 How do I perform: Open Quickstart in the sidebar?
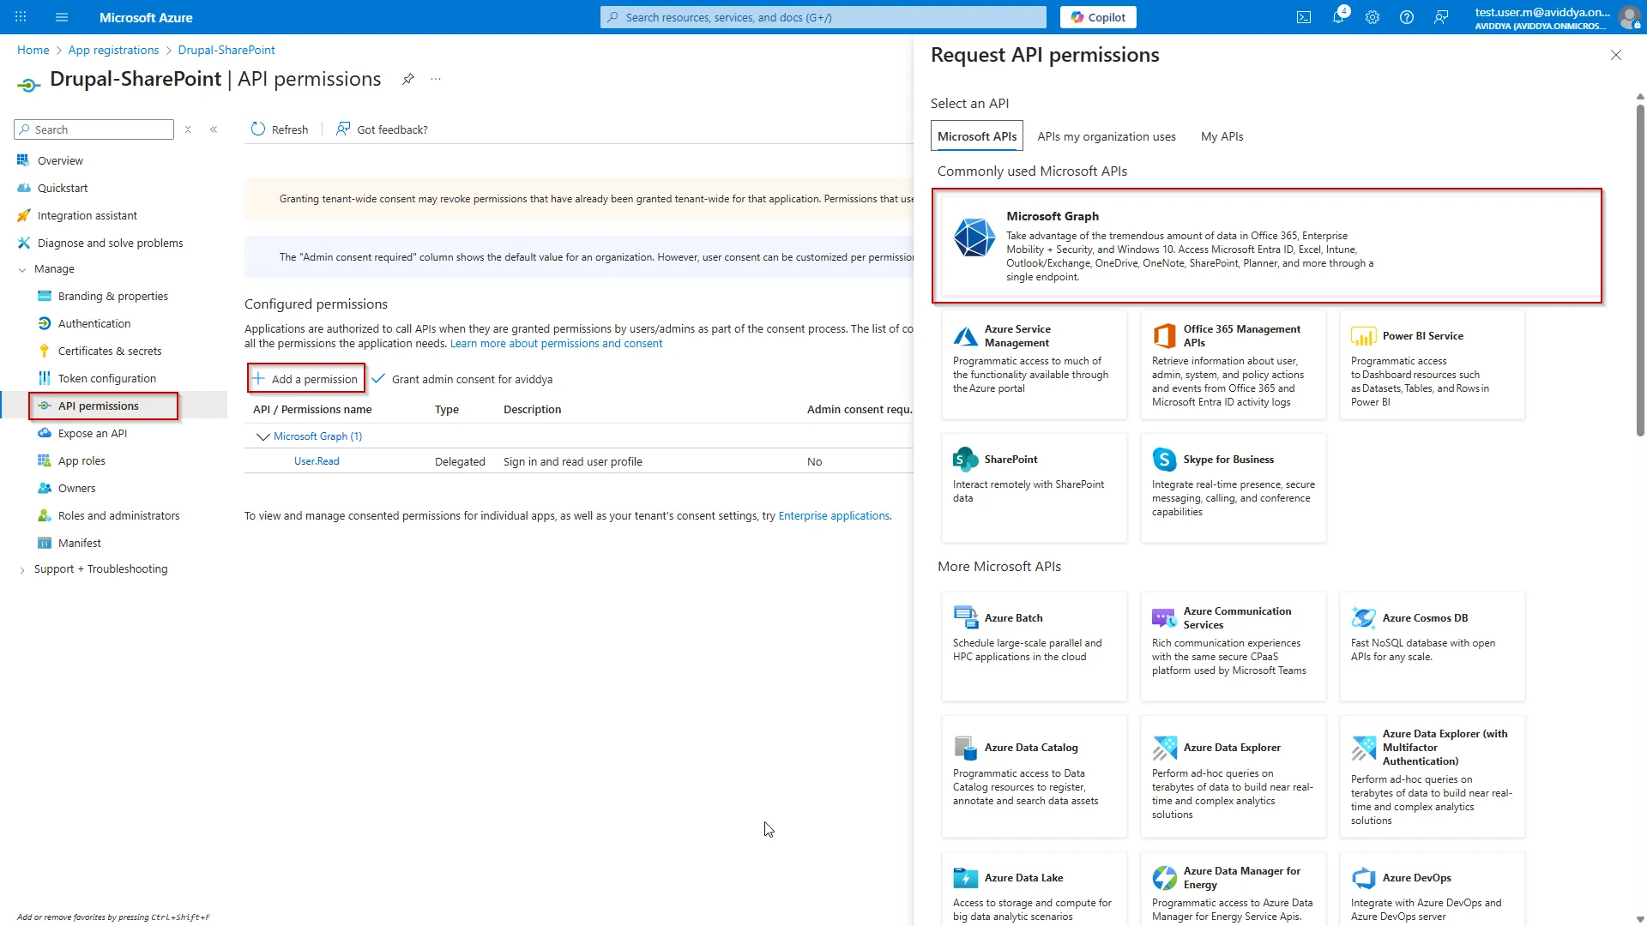(62, 188)
